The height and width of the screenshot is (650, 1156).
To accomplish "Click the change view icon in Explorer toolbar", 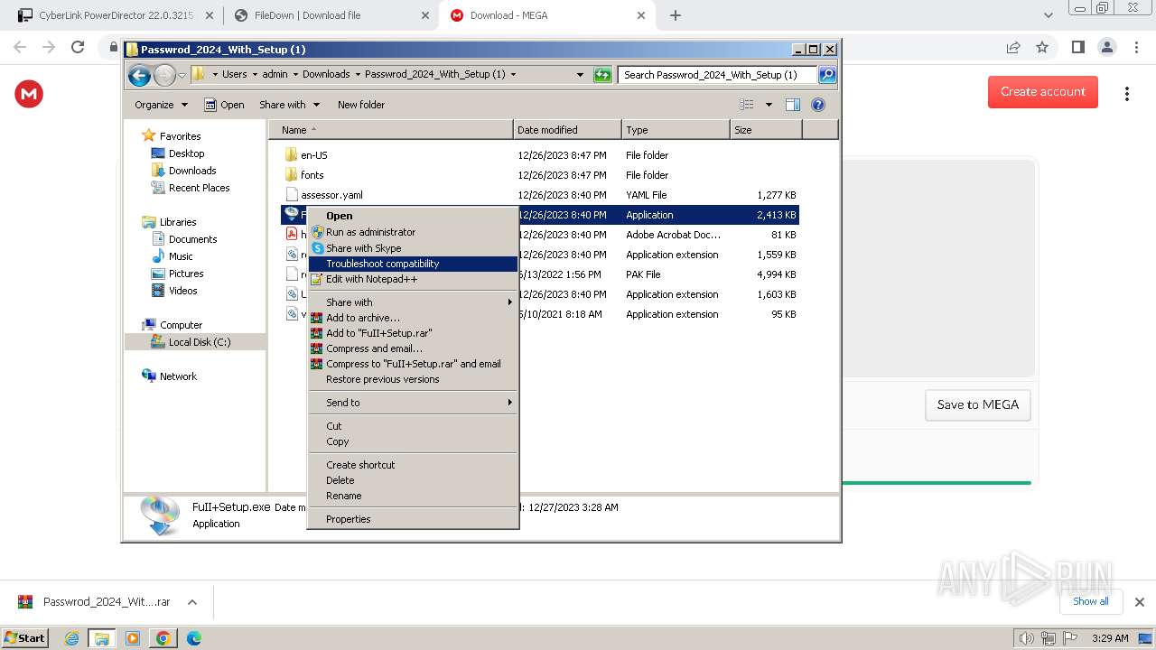I will (x=746, y=105).
